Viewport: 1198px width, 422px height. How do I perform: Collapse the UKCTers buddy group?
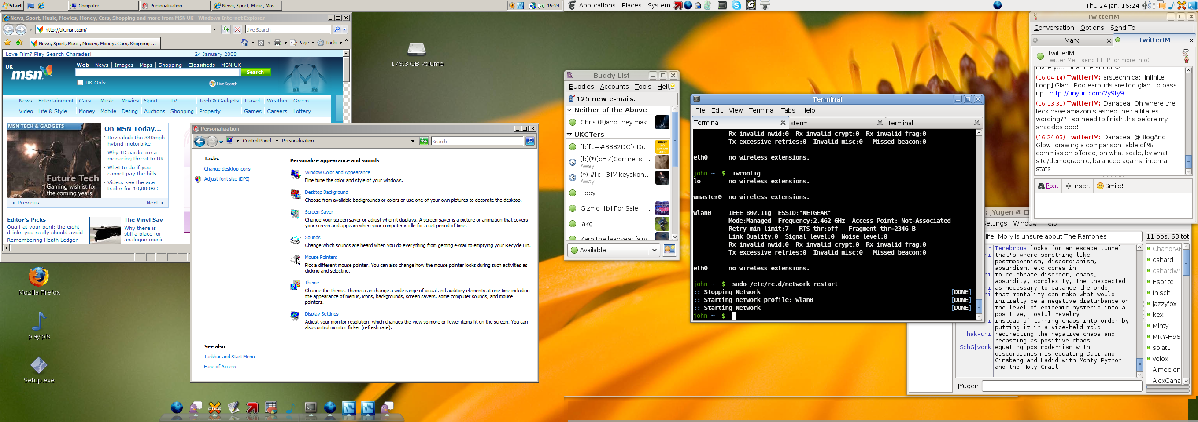(x=569, y=135)
